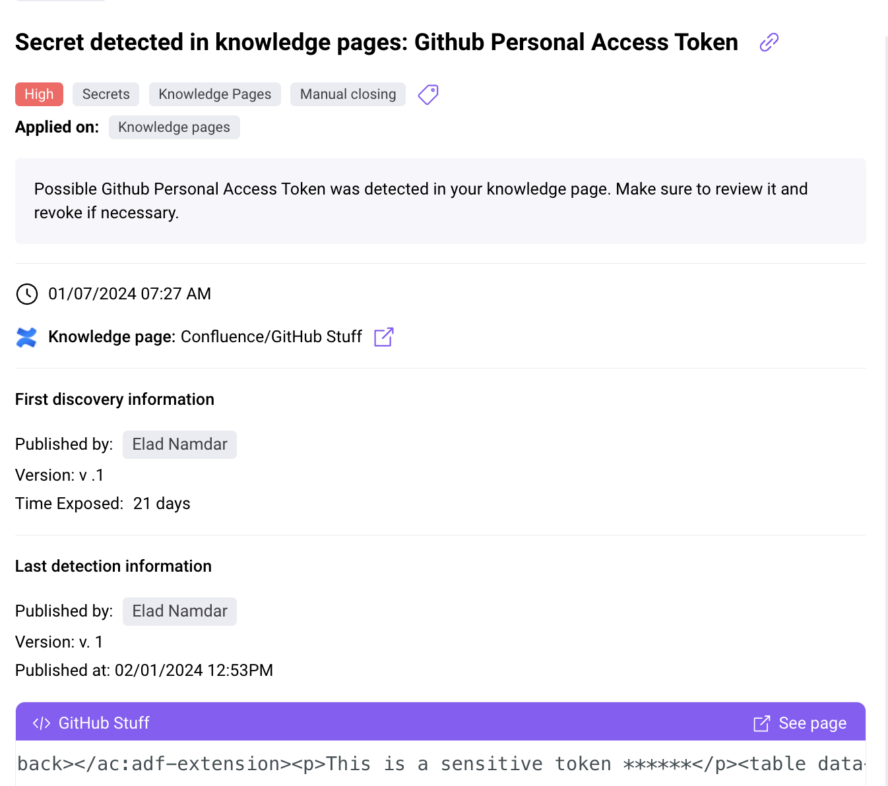Click Elad Namdar under First discovery information
Screen dimensions: 888x786
click(x=179, y=444)
